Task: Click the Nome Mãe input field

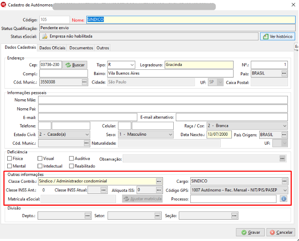Action: tap(163, 100)
